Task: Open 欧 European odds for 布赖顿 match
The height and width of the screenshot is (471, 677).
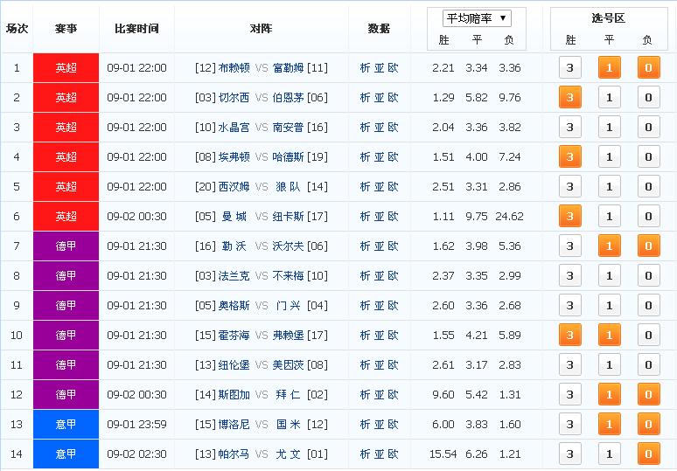Action: (x=393, y=67)
